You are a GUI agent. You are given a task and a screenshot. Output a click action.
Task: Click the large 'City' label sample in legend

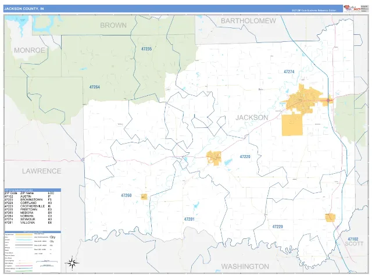click(53, 237)
